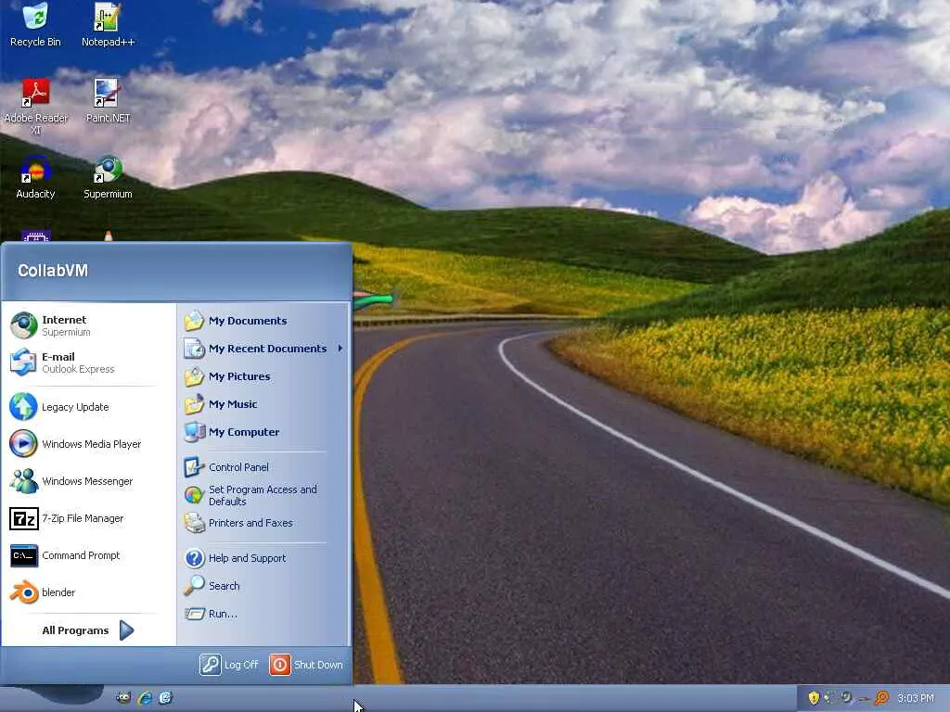Image resolution: width=950 pixels, height=712 pixels.
Task: Click the Log Off button
Action: click(229, 664)
